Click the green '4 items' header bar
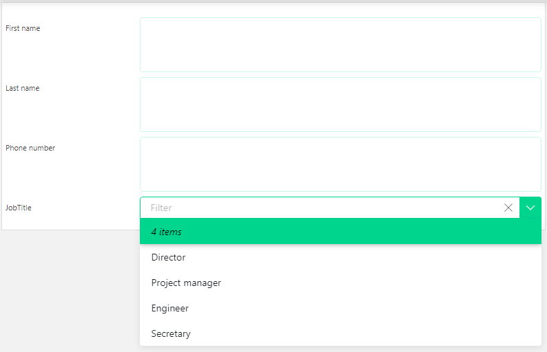Image resolution: width=547 pixels, height=352 pixels. click(x=340, y=231)
